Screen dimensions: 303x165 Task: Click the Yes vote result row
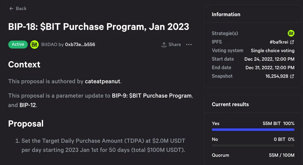pos(253,124)
